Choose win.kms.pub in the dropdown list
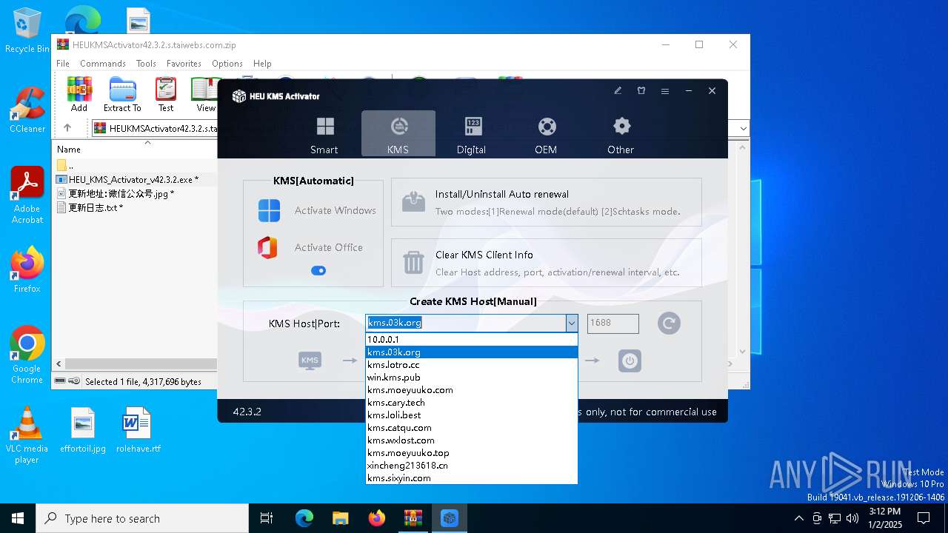This screenshot has height=533, width=948. [x=472, y=378]
